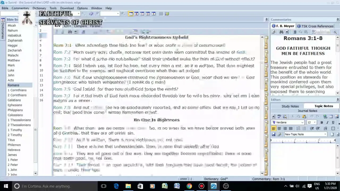Click the down arrow under the book list
The image size is (340, 191).
36,173
